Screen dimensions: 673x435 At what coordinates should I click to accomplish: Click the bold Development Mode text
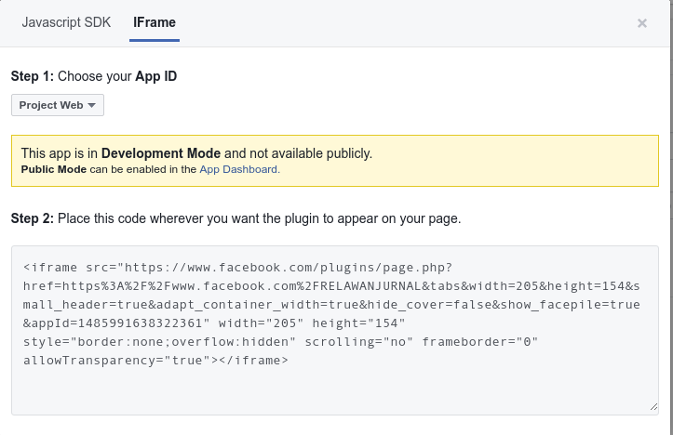(161, 153)
